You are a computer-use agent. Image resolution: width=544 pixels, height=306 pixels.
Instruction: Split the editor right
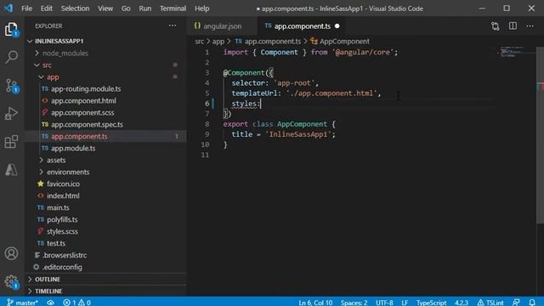pos(513,26)
